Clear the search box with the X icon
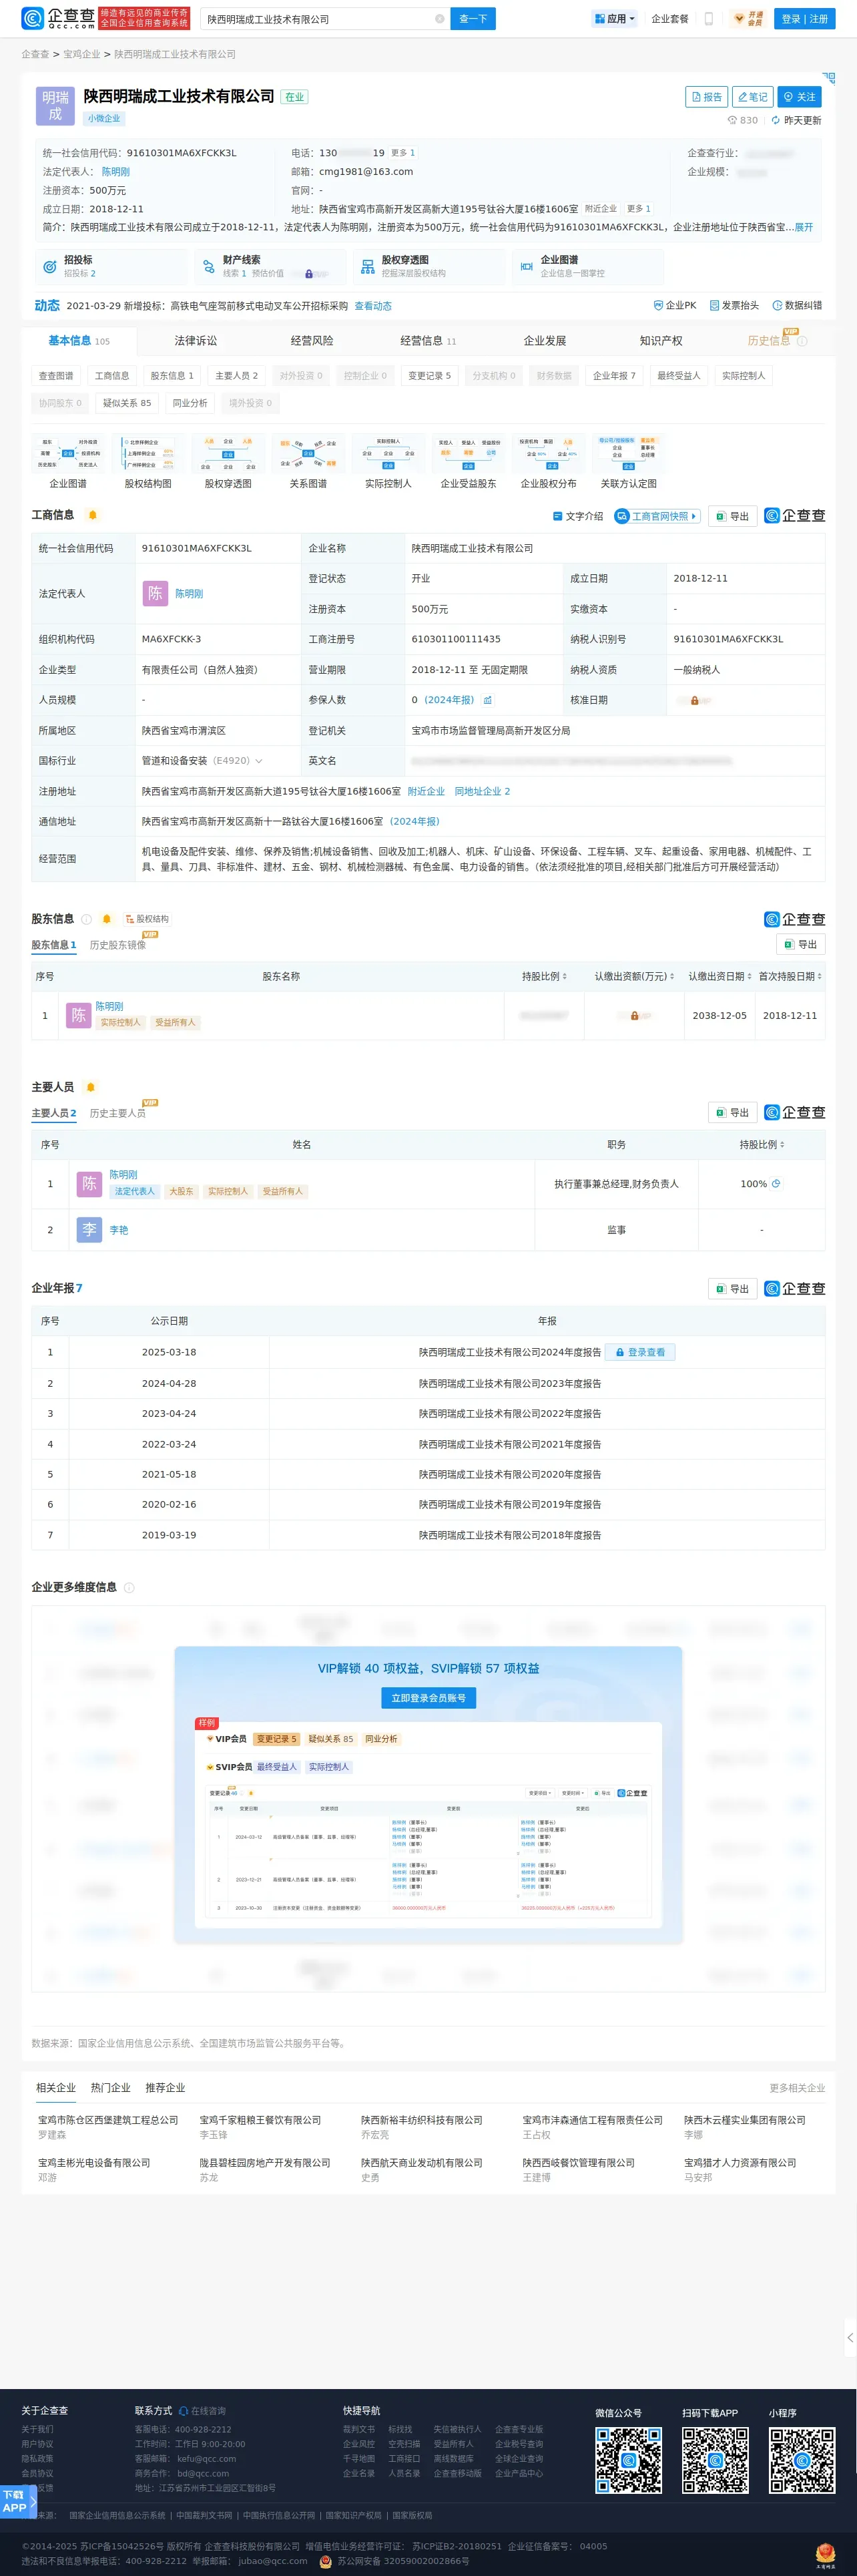The image size is (857, 2576). click(439, 19)
